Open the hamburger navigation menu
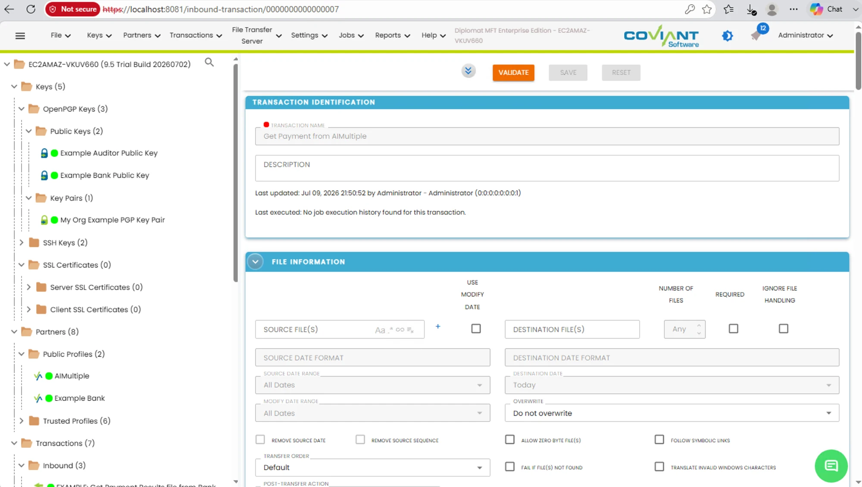This screenshot has height=487, width=862. point(20,36)
